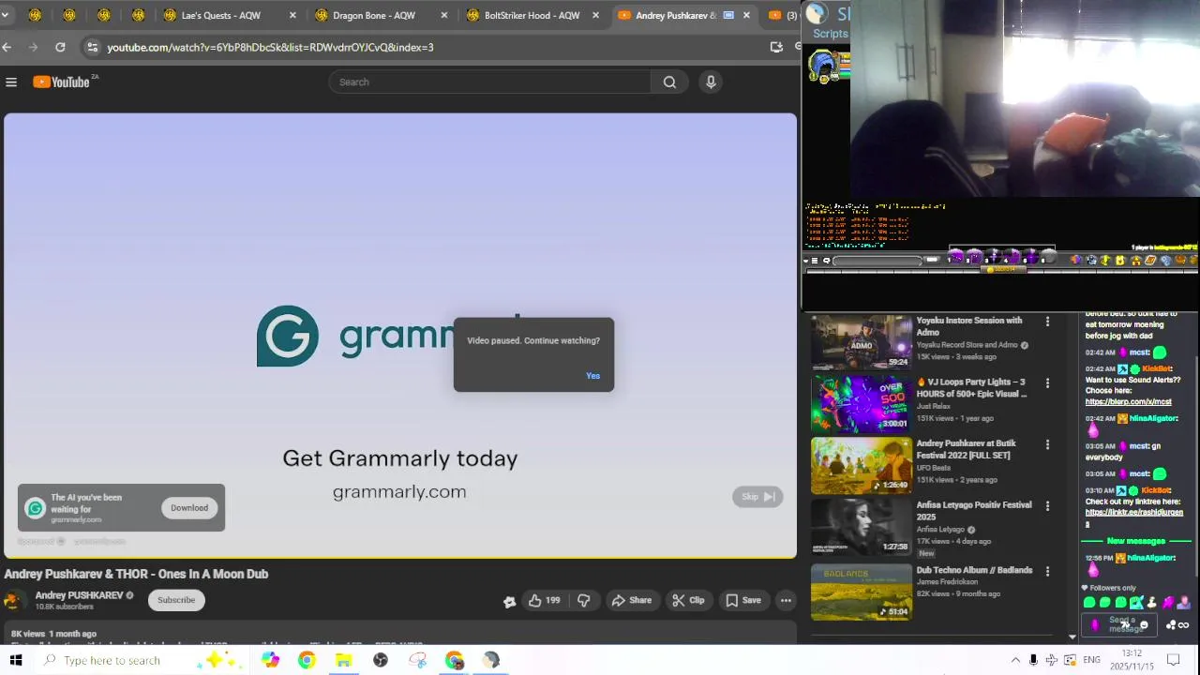Open OBS Studio from the taskbar
Viewport: 1200px width, 675px height.
pos(381,660)
